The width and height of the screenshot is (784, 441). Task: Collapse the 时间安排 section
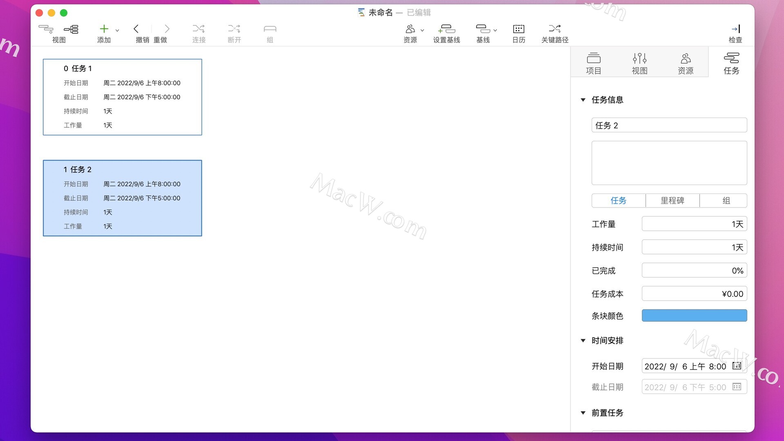pos(583,341)
